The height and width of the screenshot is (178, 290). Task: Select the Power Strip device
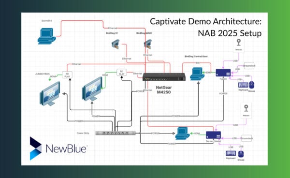116,133
